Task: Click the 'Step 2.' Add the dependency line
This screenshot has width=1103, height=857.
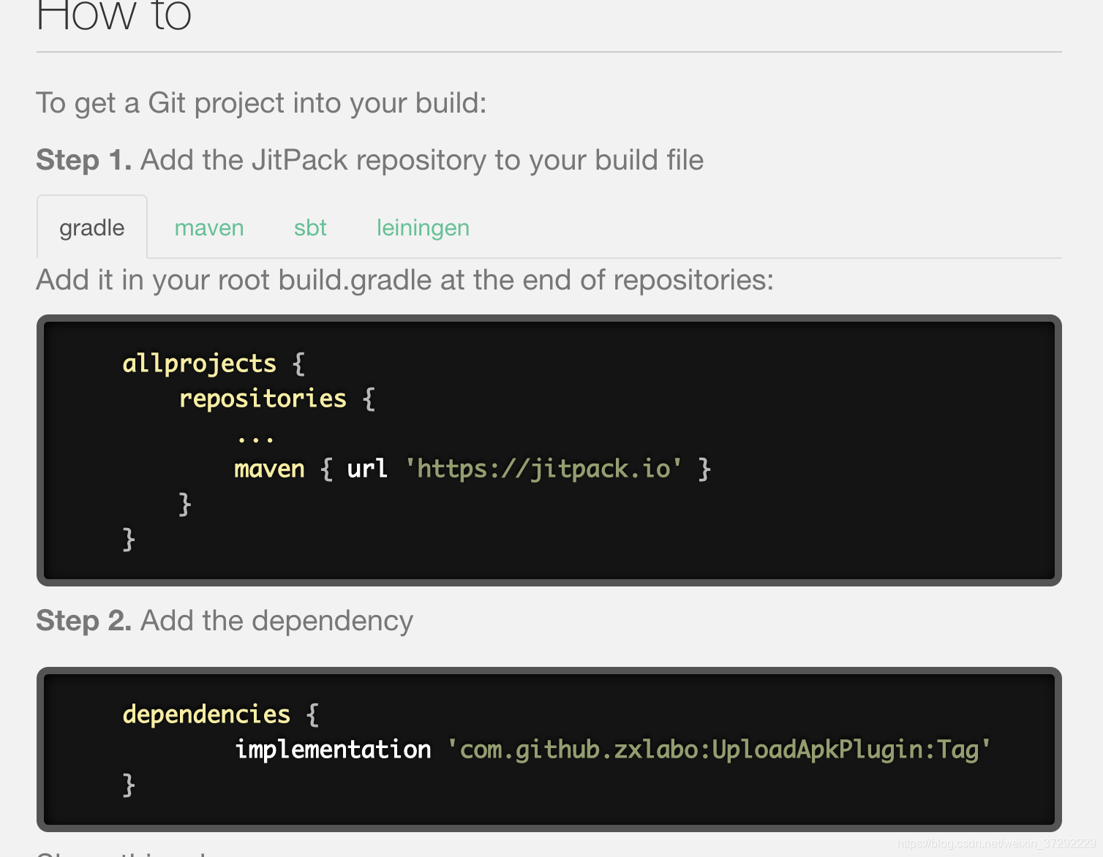Action: click(225, 621)
